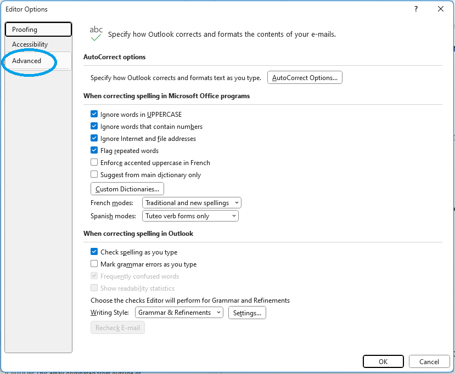The image size is (455, 374).
Task: Click the question mark Help button
Action: coord(416,9)
